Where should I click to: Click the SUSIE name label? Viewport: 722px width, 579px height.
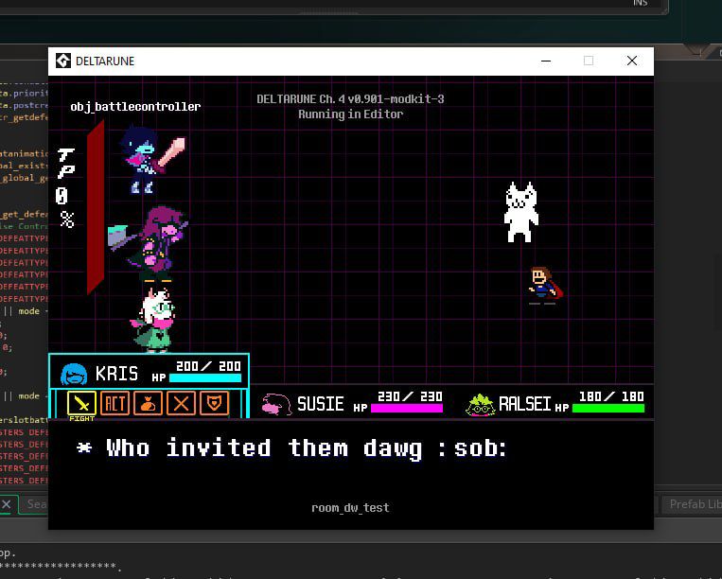[321, 404]
